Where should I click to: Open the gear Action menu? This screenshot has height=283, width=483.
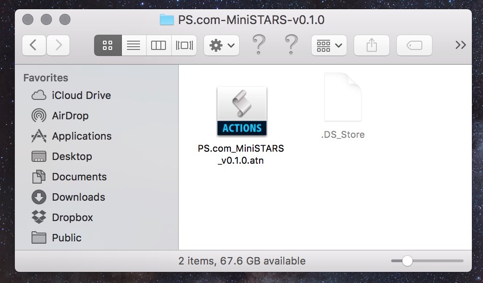(x=222, y=45)
